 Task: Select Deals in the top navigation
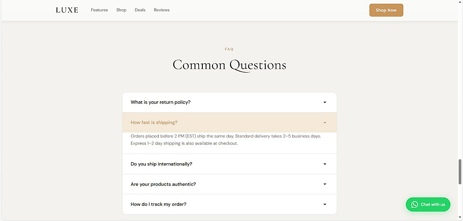[x=140, y=10]
